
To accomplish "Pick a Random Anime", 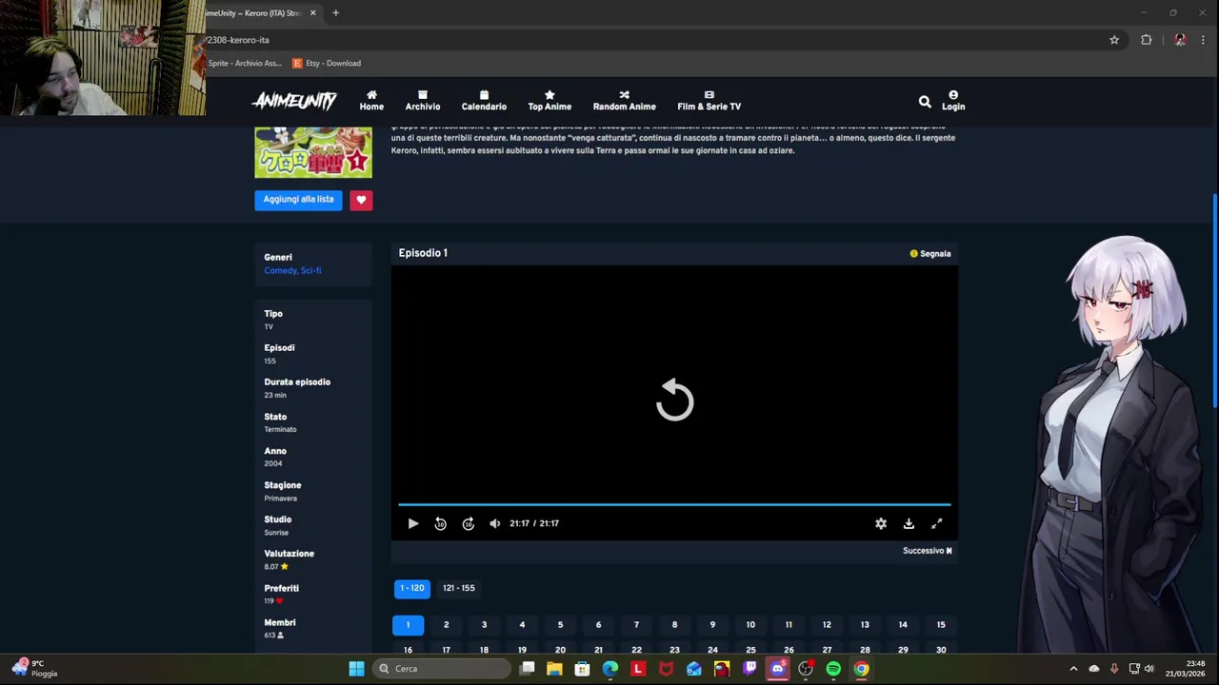I will click(624, 100).
